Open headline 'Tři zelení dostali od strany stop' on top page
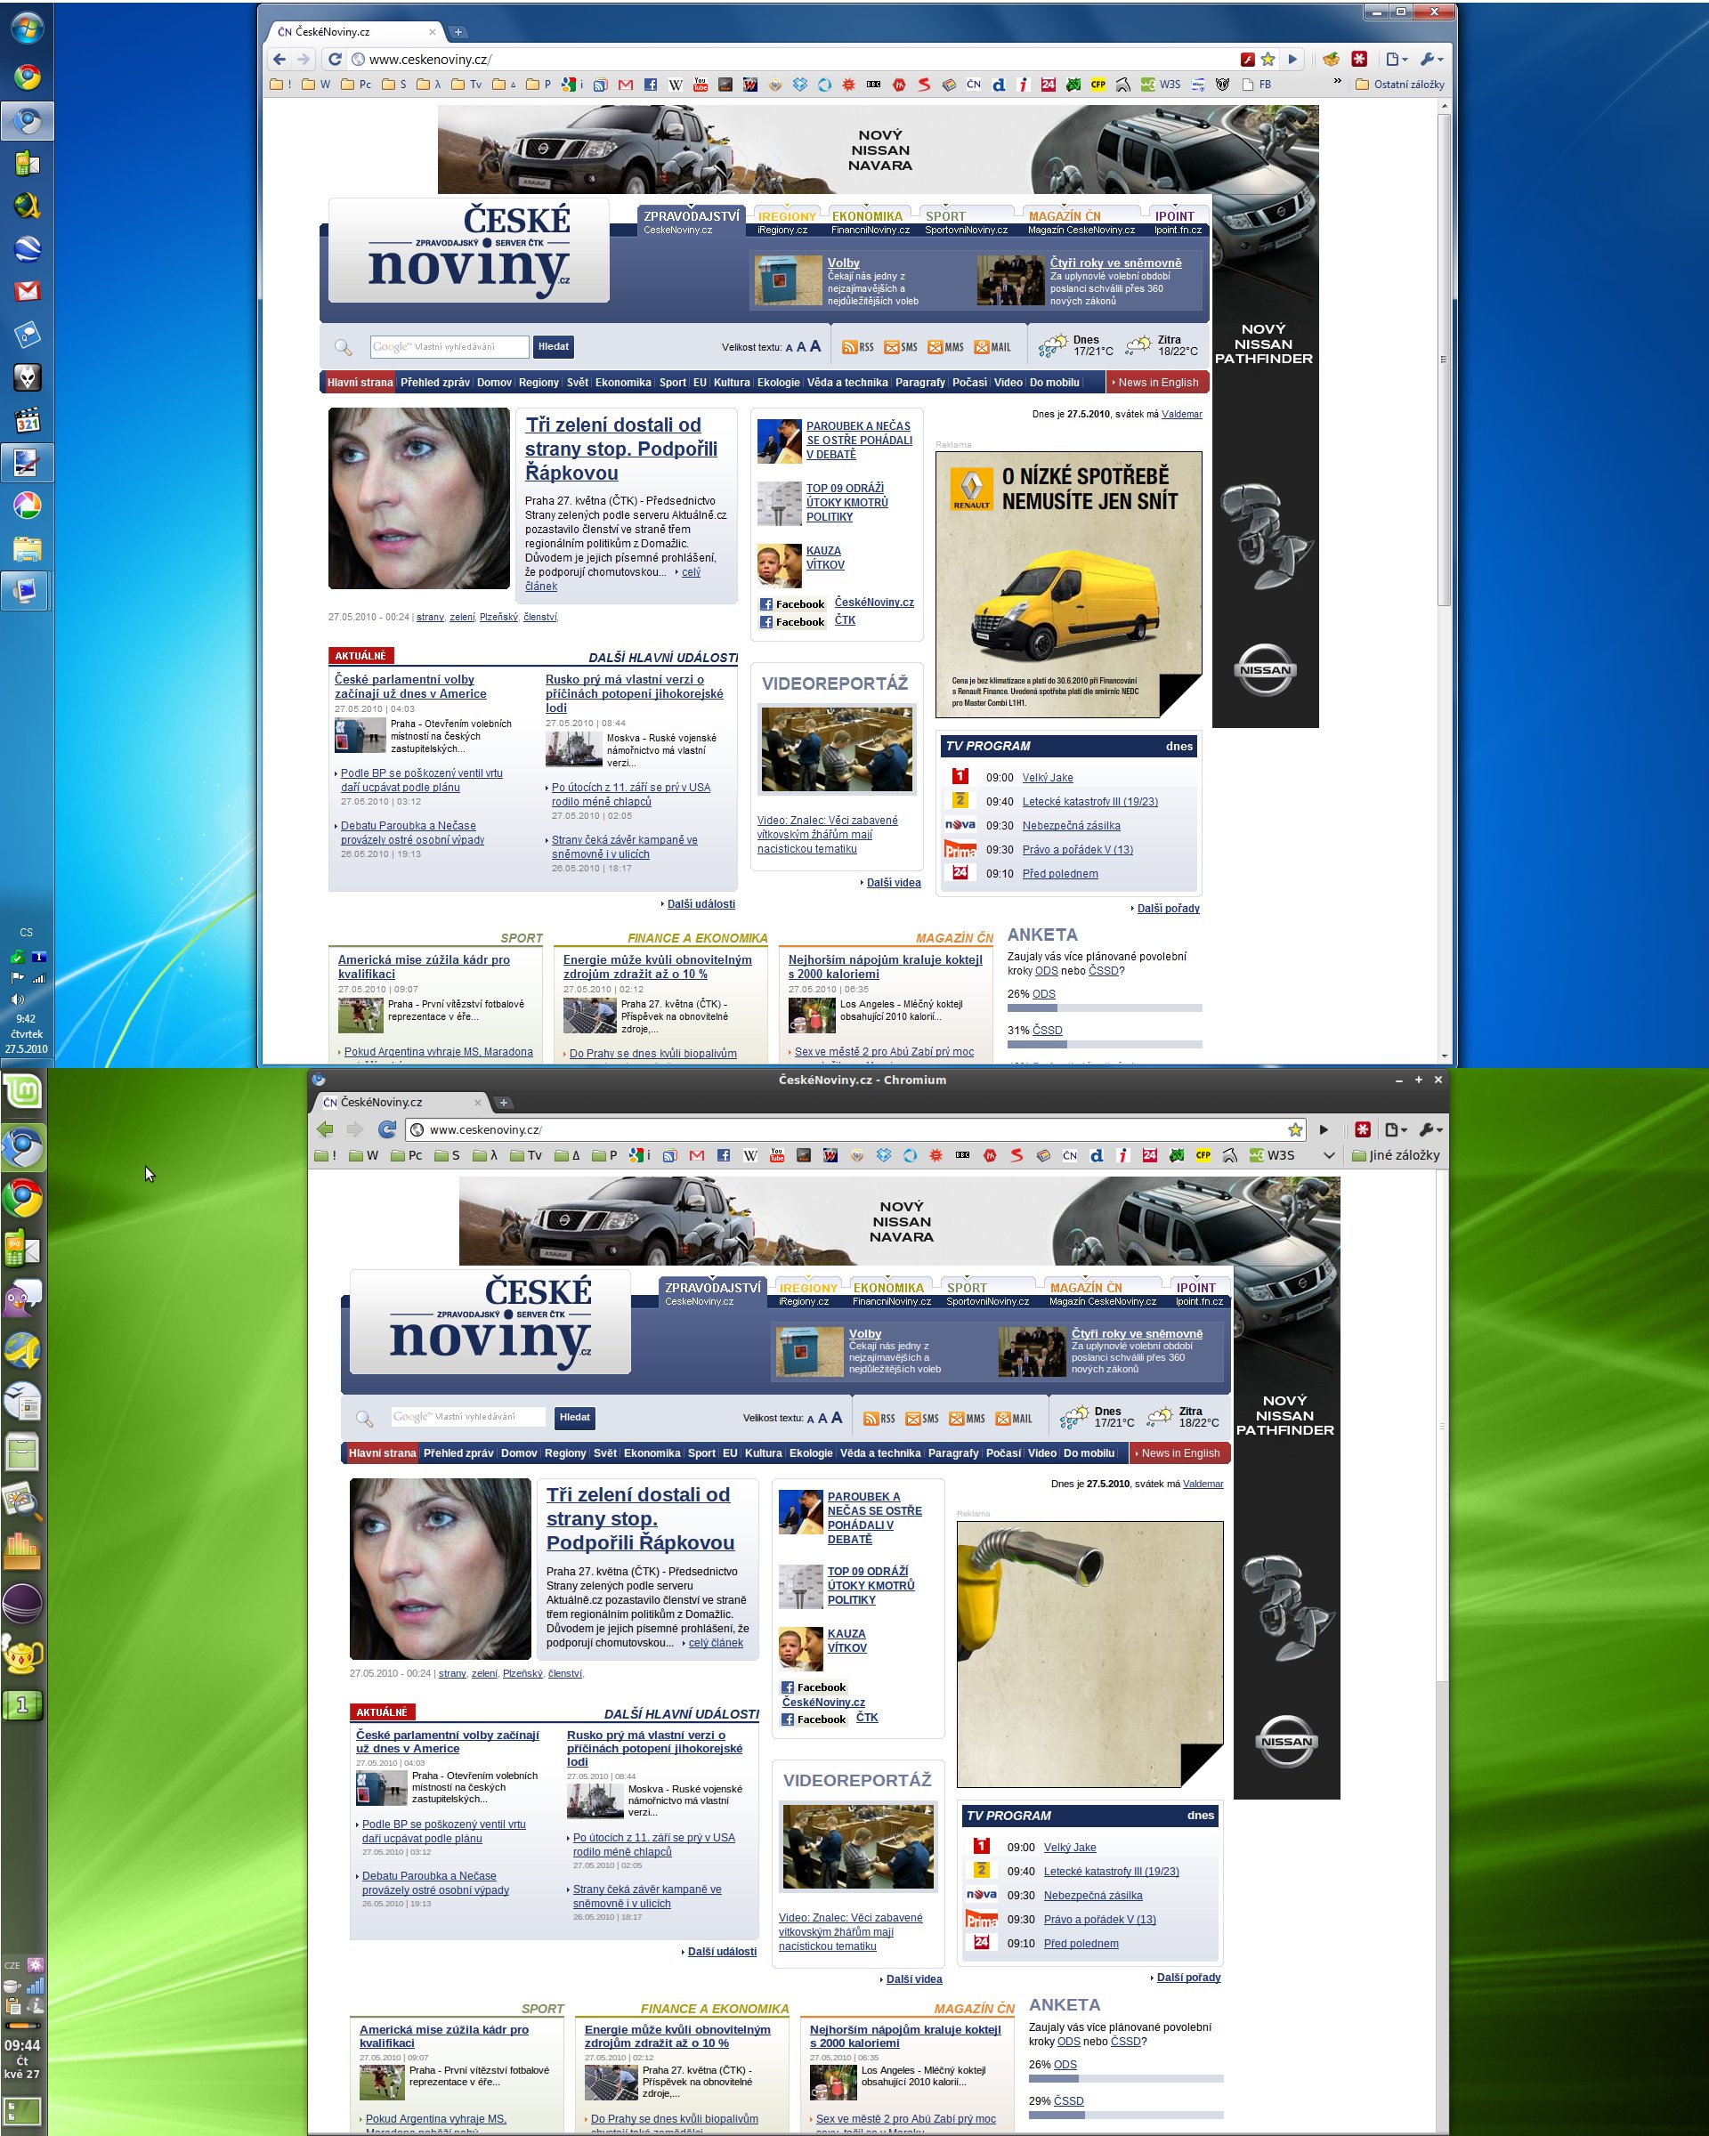1709x2136 pixels. (621, 449)
